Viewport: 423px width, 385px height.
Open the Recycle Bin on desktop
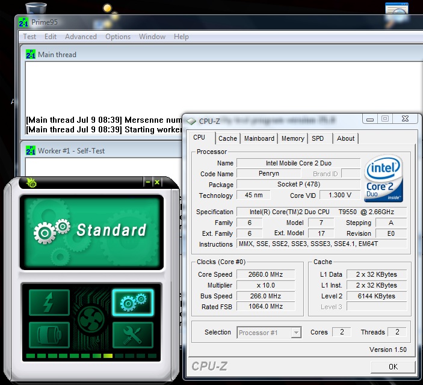pyautogui.click(x=37, y=8)
